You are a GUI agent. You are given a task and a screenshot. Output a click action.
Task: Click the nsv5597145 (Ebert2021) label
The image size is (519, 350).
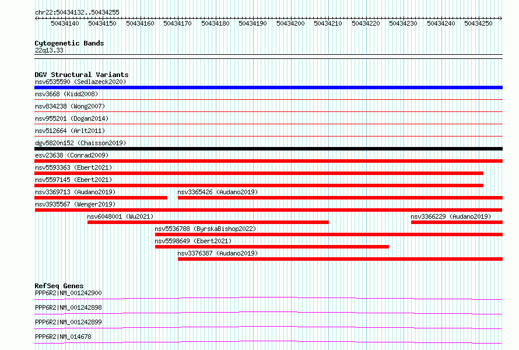click(73, 180)
